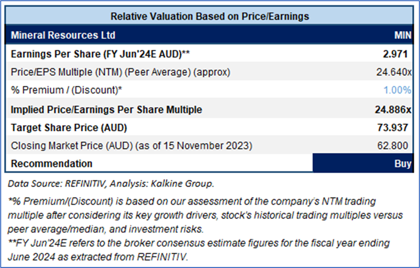
Task: Click the implied multiple value 24.886x
Action: point(394,110)
